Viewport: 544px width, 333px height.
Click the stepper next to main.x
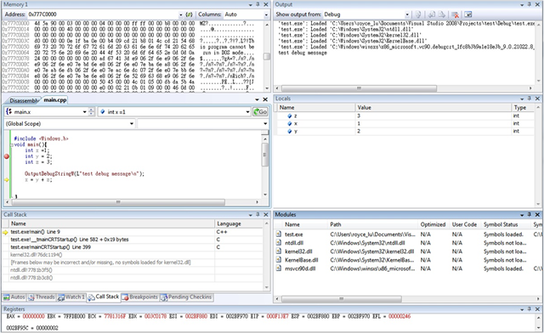[91, 111]
